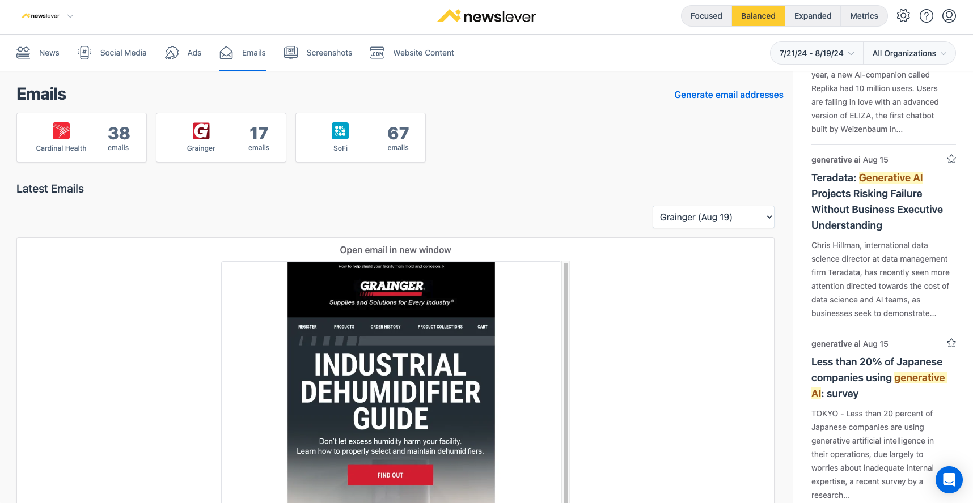973x503 pixels.
Task: Open the Less than 20% of Japanese companies headline
Action: pos(879,377)
